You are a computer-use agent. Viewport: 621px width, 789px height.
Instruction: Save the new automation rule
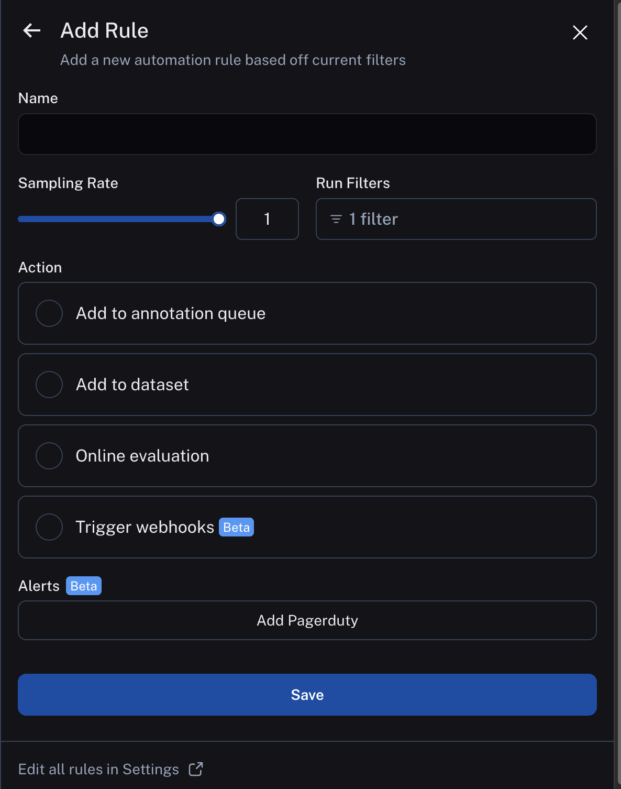point(307,695)
